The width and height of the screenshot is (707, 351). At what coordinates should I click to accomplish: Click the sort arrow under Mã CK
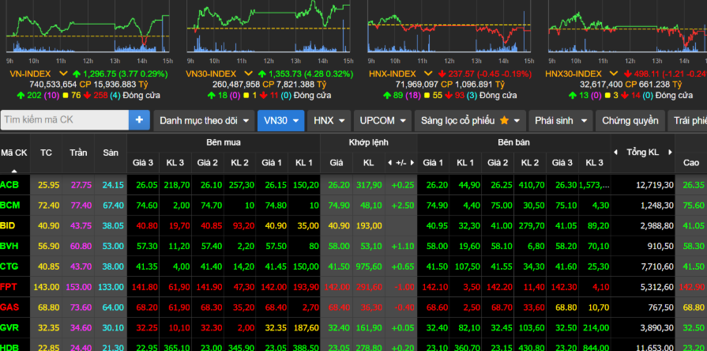tap(13, 170)
